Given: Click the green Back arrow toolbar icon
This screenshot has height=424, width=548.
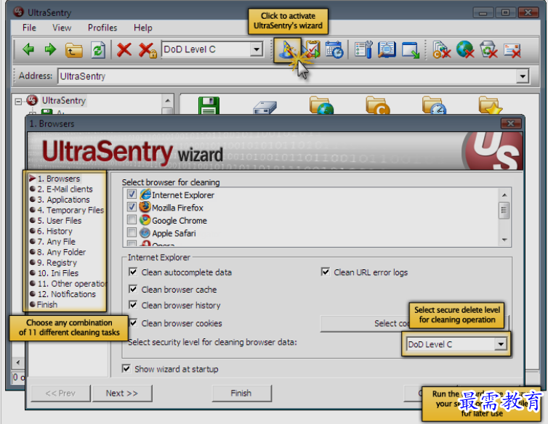Looking at the screenshot, I should click(28, 49).
